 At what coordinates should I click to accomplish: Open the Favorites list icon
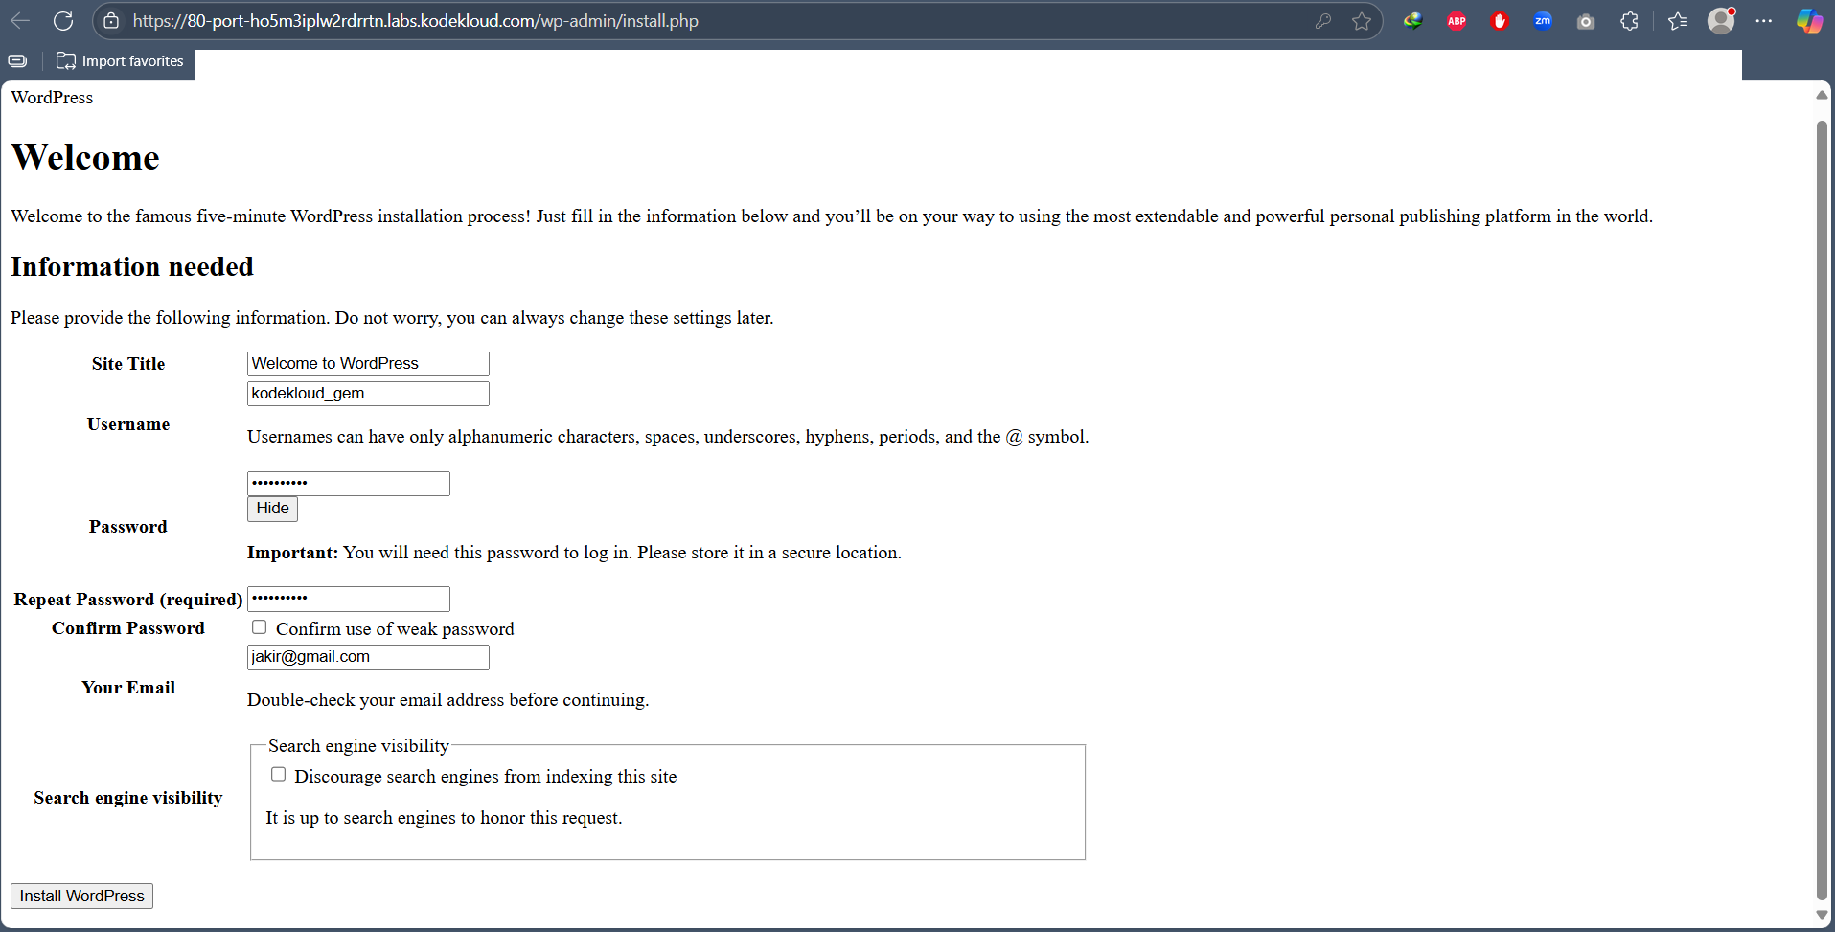1678,21
